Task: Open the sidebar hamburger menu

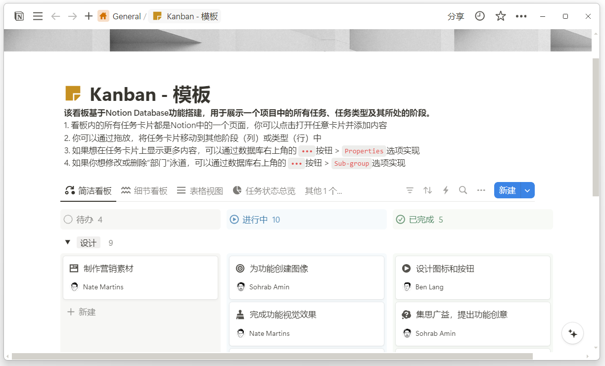Action: coord(38,16)
